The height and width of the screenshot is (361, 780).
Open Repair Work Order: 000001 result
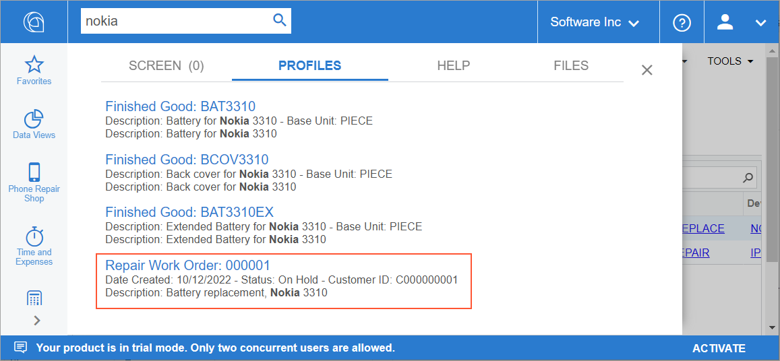click(x=187, y=265)
